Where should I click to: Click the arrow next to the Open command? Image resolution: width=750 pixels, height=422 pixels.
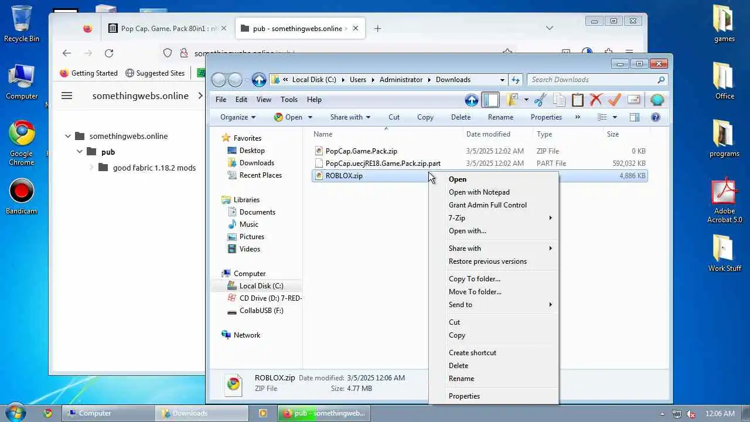pyautogui.click(x=310, y=117)
